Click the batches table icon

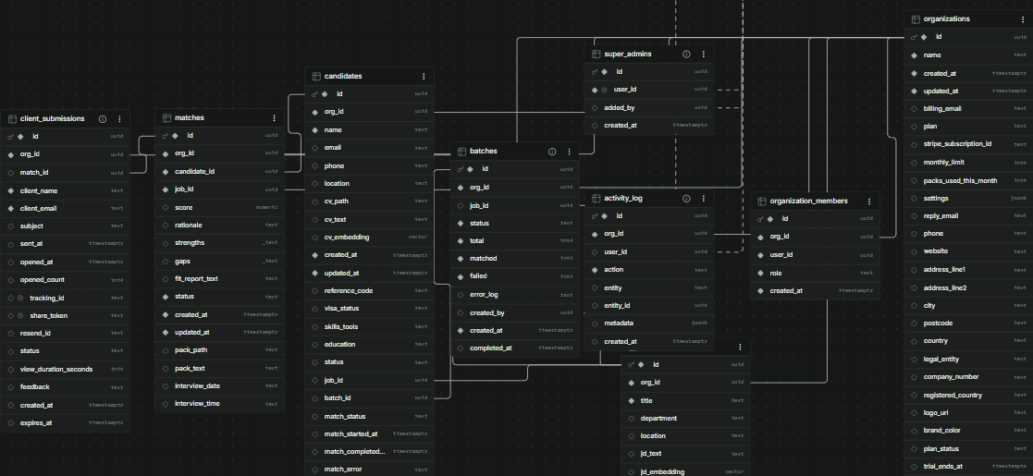tap(461, 152)
